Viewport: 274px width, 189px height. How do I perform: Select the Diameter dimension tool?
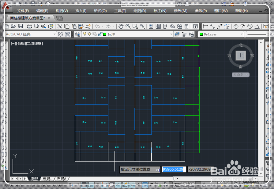pyautogui.click(x=250, y=27)
